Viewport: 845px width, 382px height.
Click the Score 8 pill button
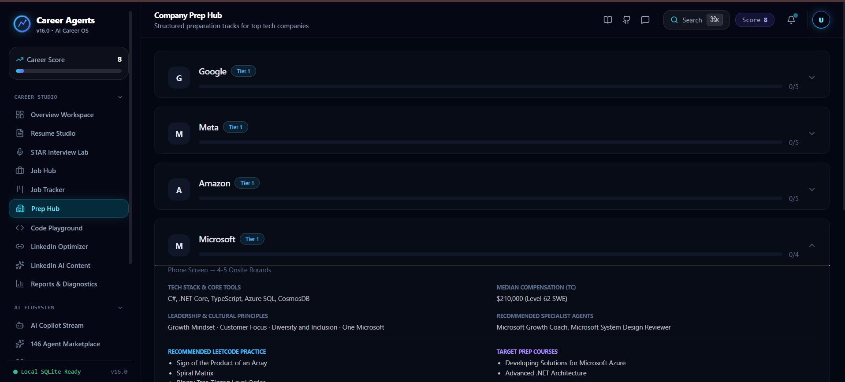tap(755, 20)
